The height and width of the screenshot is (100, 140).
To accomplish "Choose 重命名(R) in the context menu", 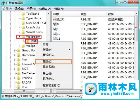I will coord(54,67).
